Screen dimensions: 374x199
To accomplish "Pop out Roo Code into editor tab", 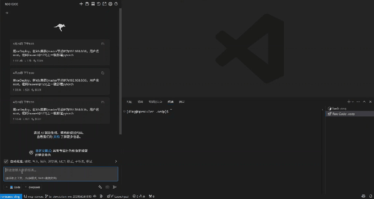I will click(105, 4).
